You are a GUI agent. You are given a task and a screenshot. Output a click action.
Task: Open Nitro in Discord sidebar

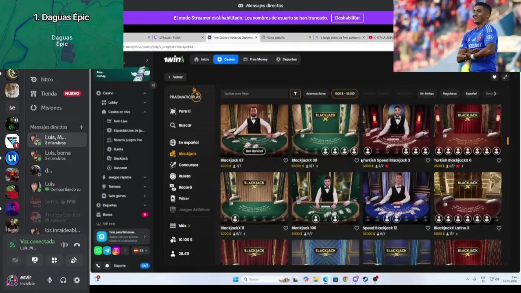tap(57, 79)
